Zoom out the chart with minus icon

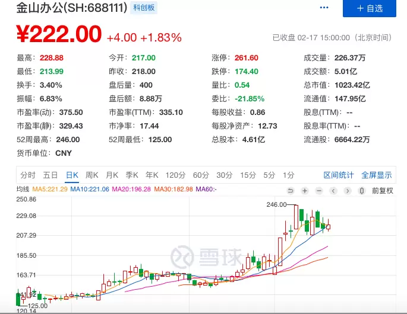pyautogui.click(x=318, y=191)
